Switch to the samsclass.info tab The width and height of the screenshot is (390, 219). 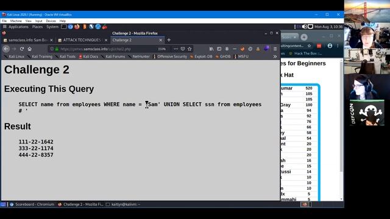(28, 40)
